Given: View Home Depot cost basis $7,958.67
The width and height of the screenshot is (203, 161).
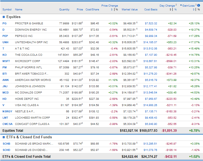Looking at the screenshot, I should pos(151,99).
